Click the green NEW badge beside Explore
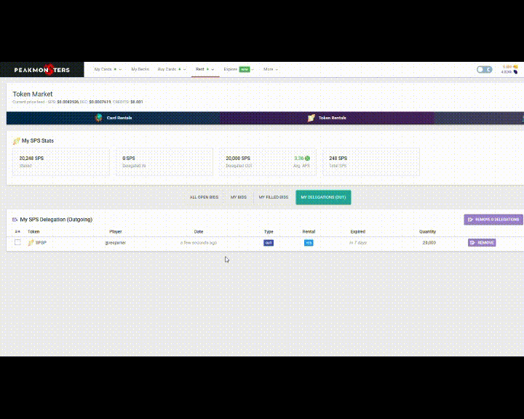This screenshot has height=419, width=524. [x=245, y=69]
